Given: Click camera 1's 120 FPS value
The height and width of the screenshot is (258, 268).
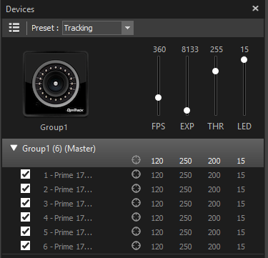Looking at the screenshot, I should click(157, 175).
